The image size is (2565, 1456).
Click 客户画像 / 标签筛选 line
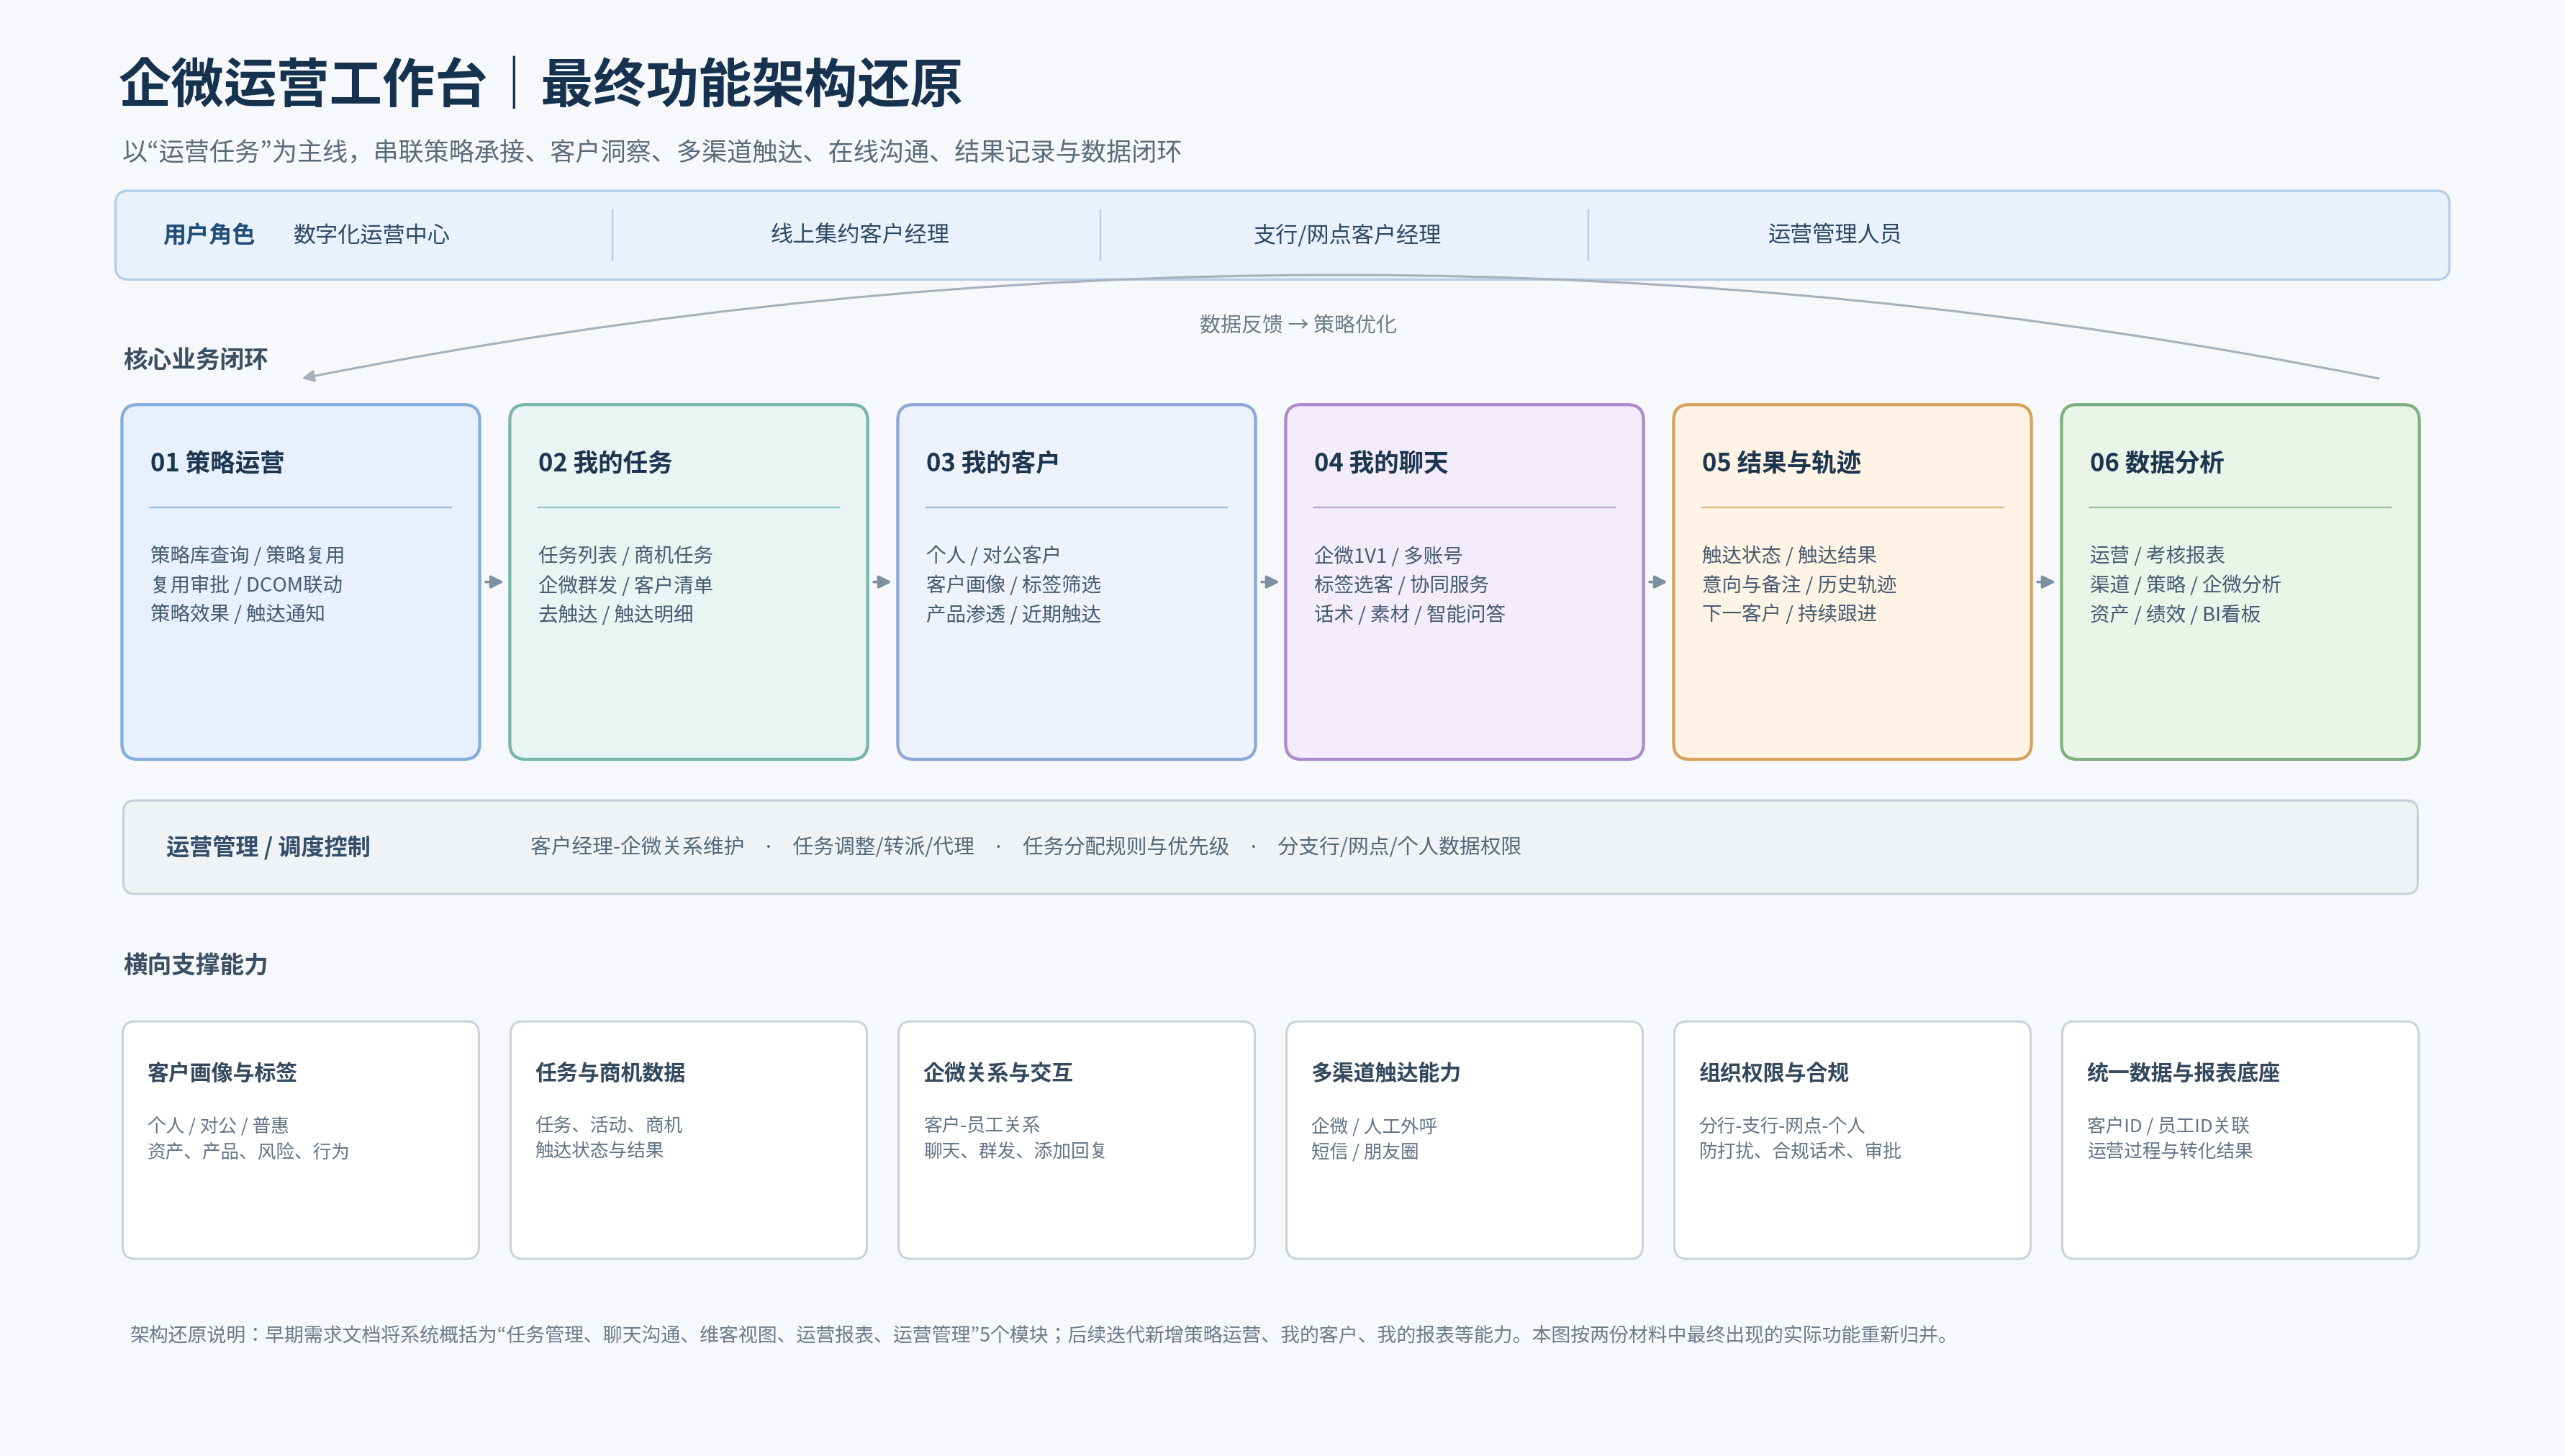click(1013, 584)
